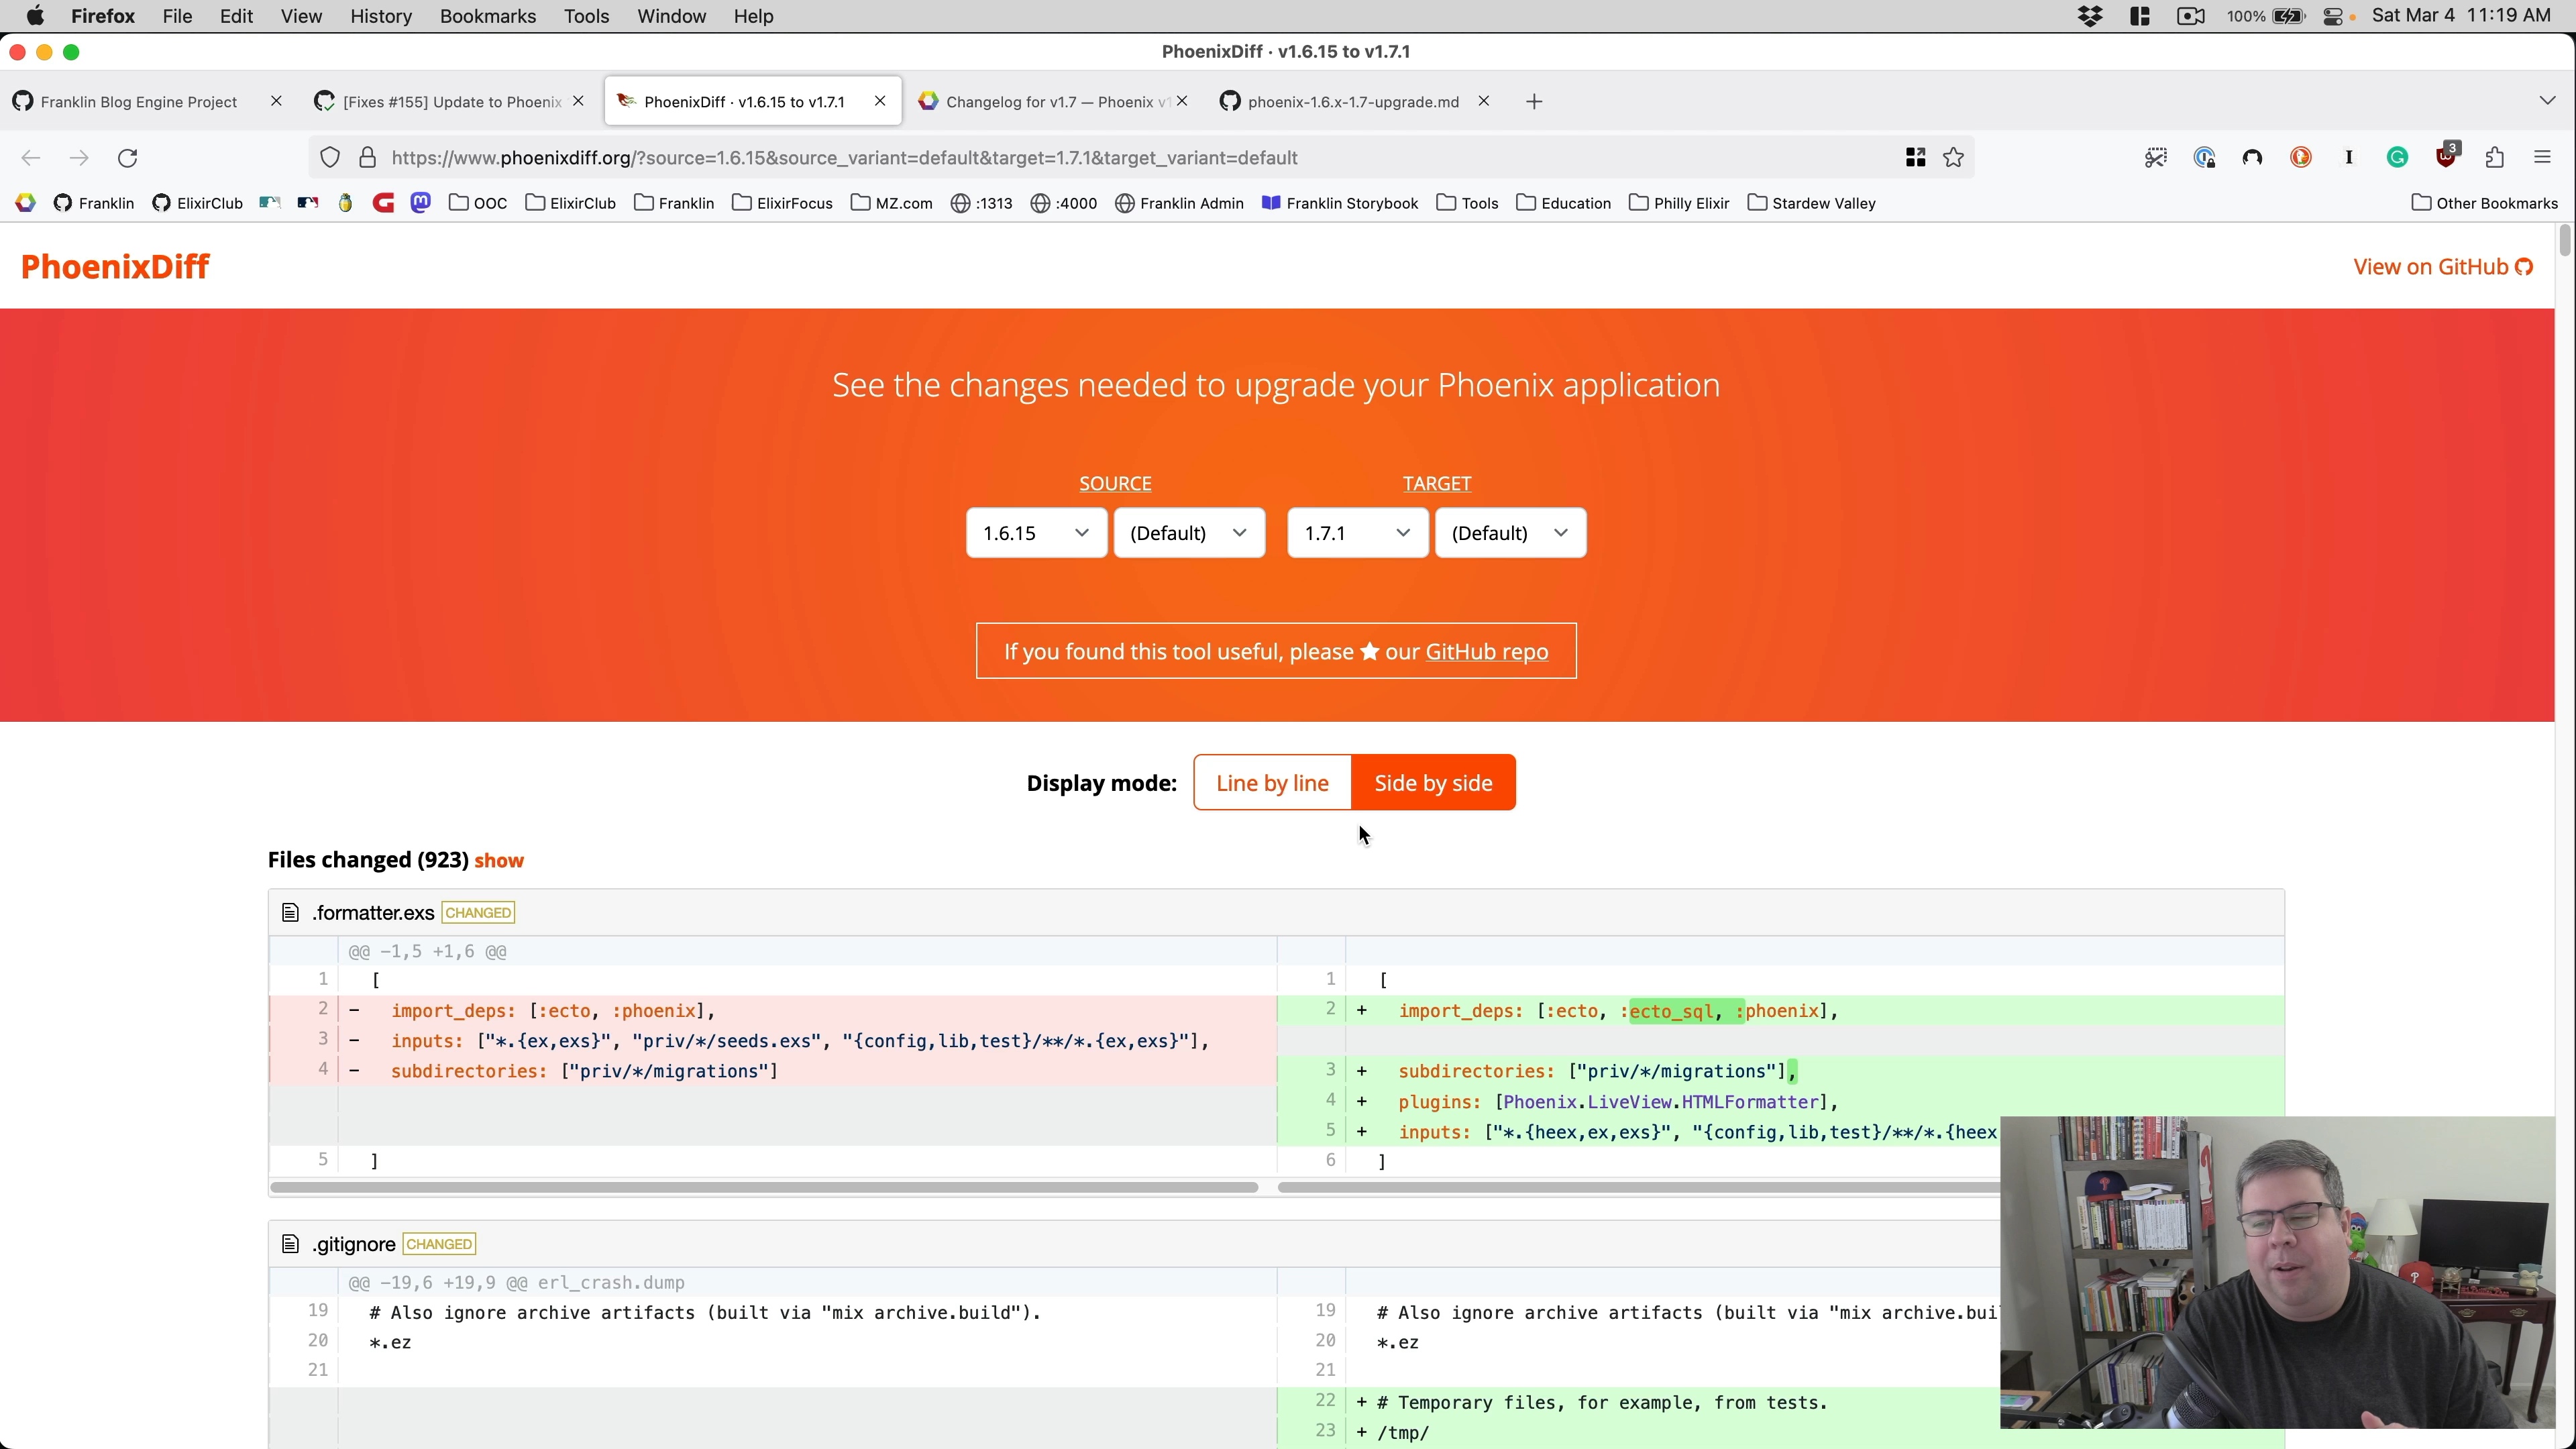The width and height of the screenshot is (2576, 1449).
Task: Open the Firefox hamburger menu
Action: pos(2542,158)
